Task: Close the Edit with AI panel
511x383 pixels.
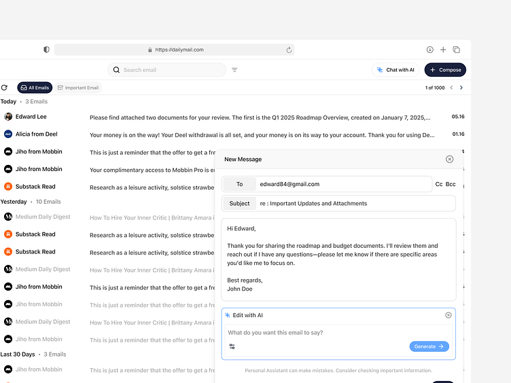Action: coord(448,315)
